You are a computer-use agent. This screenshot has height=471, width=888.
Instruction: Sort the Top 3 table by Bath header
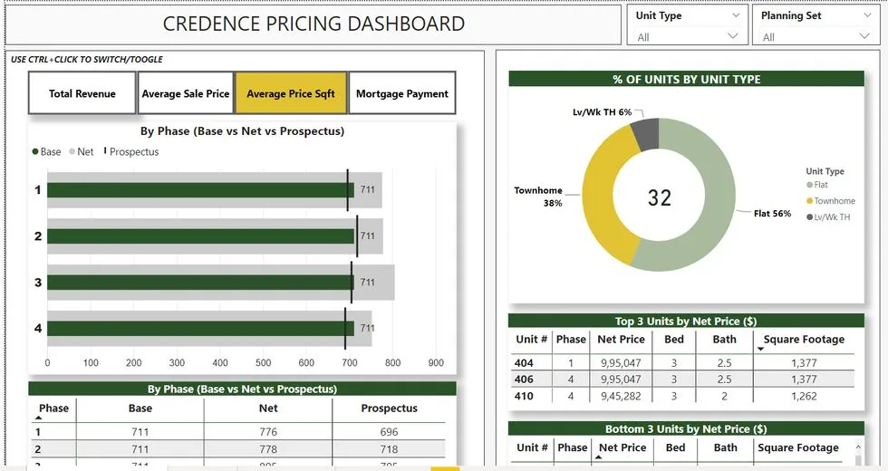(x=724, y=339)
